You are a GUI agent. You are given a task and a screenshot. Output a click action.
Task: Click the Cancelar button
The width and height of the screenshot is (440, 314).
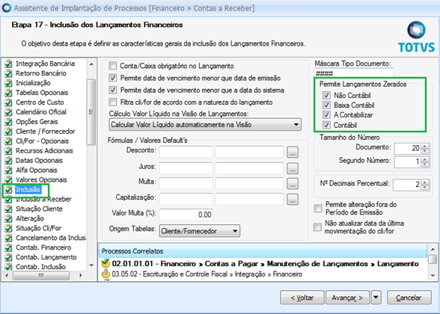(409, 298)
